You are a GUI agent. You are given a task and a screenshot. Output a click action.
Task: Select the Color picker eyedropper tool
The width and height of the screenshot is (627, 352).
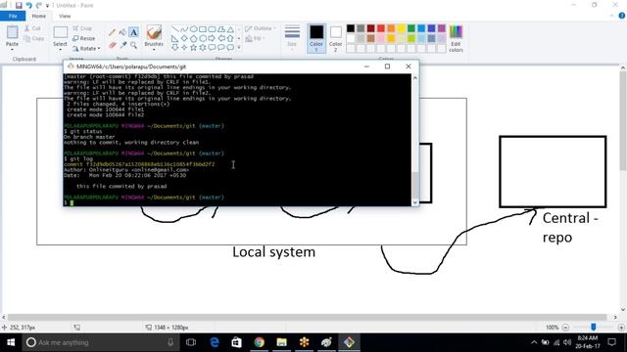(123, 45)
